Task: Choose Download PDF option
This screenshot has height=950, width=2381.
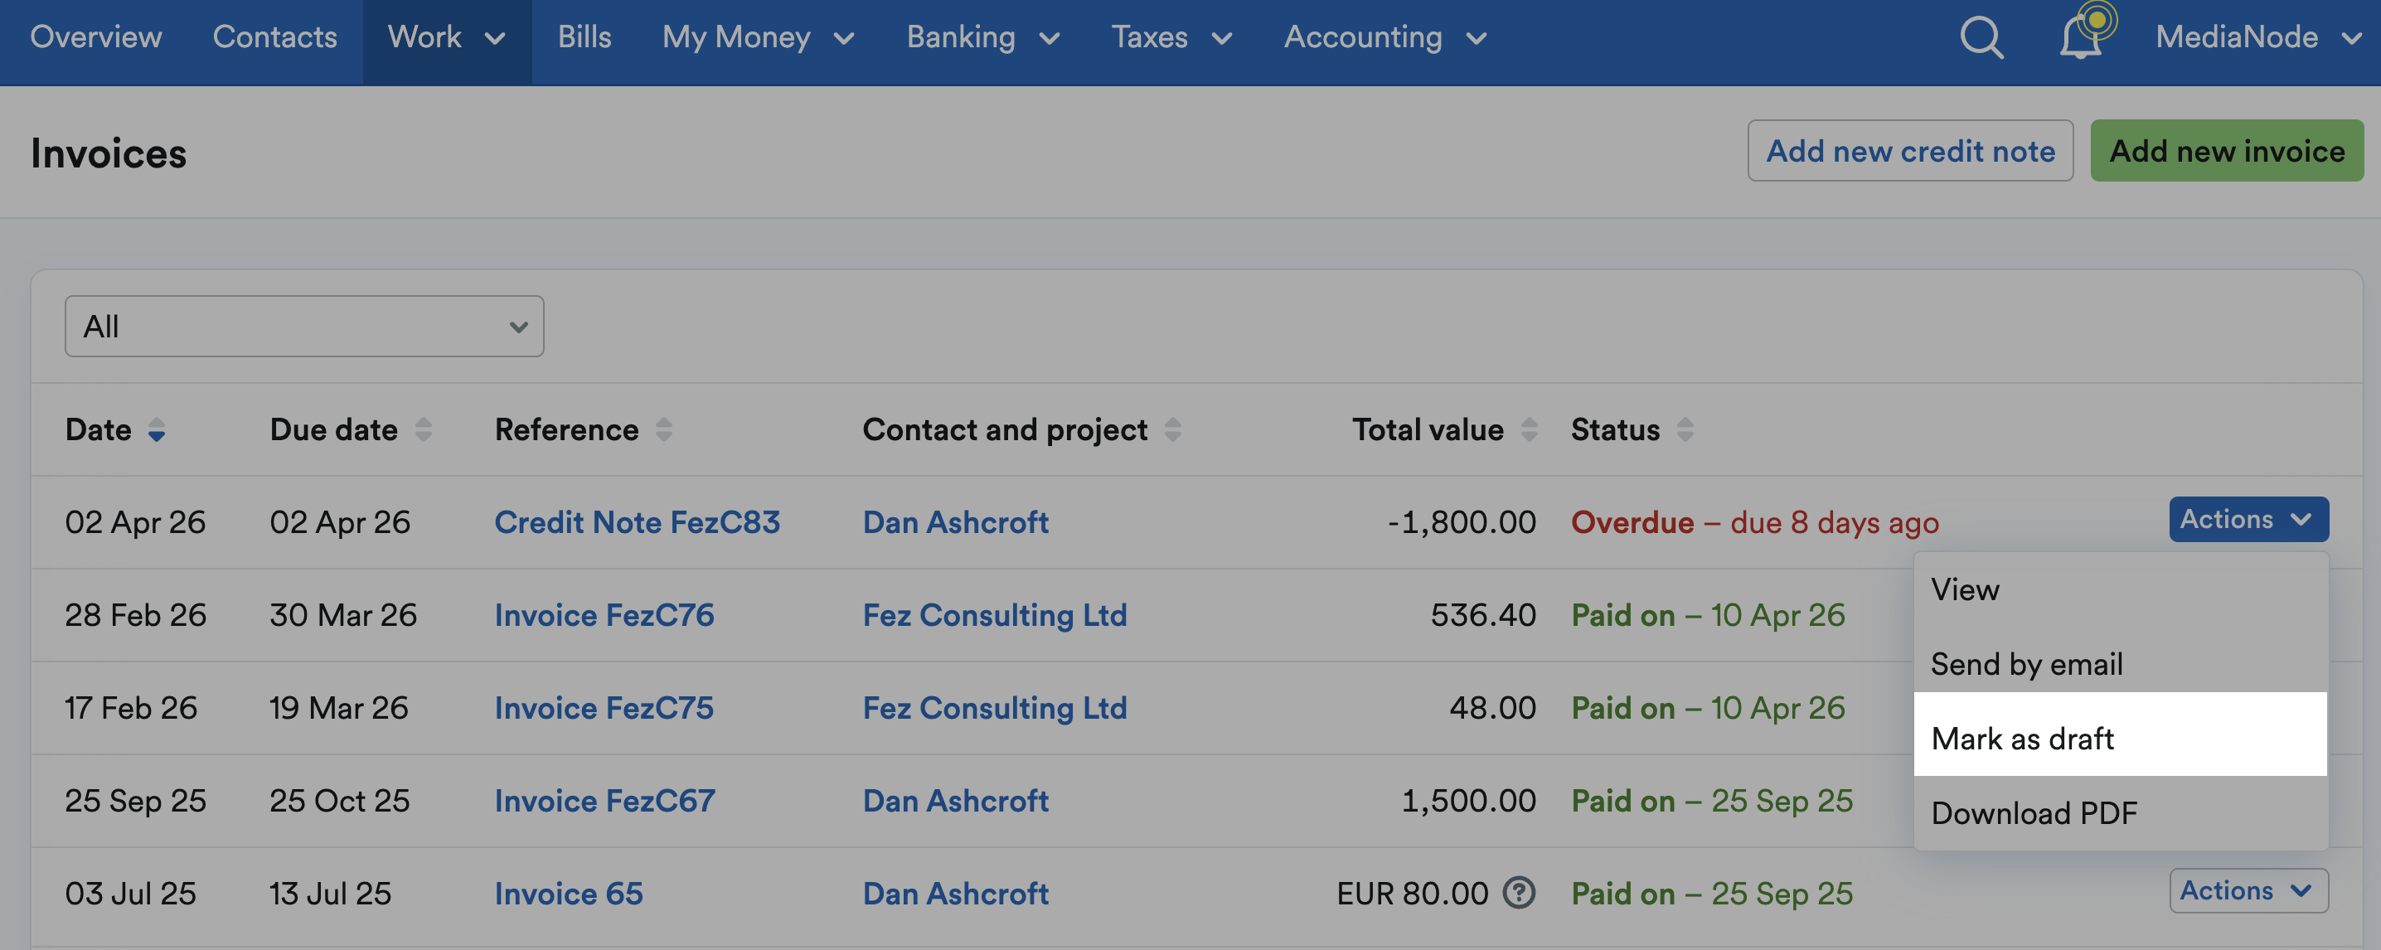Action: 2121,812
